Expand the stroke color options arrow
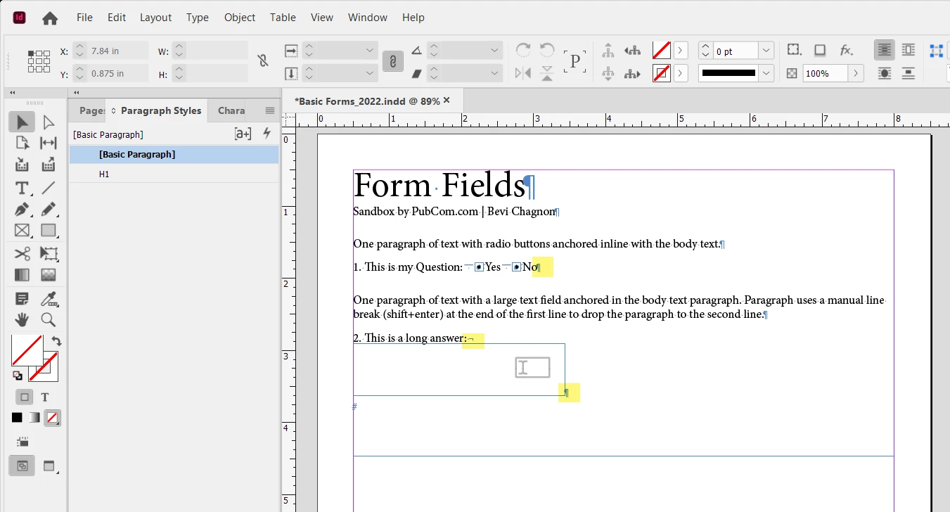This screenshot has width=950, height=512. click(681, 73)
